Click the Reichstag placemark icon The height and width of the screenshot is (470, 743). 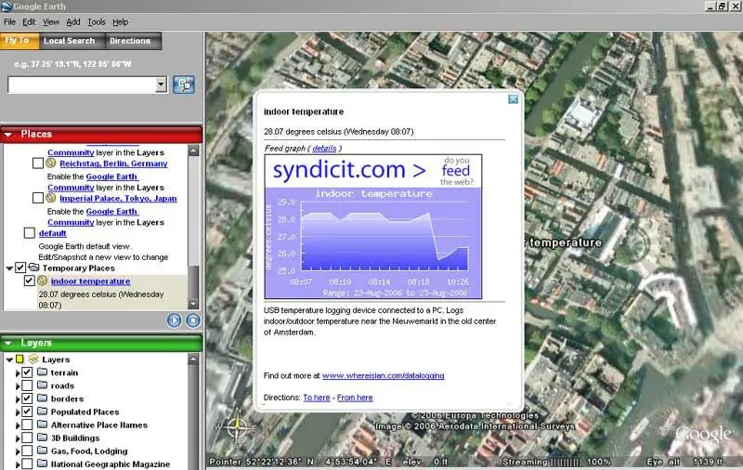pos(51,163)
